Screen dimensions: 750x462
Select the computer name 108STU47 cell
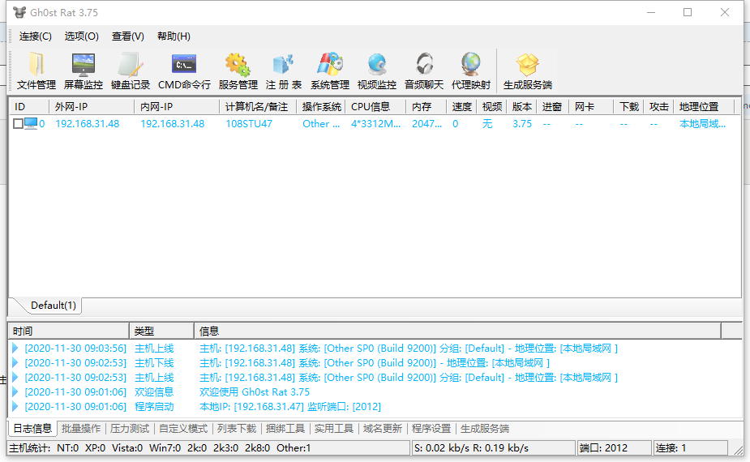pos(249,124)
